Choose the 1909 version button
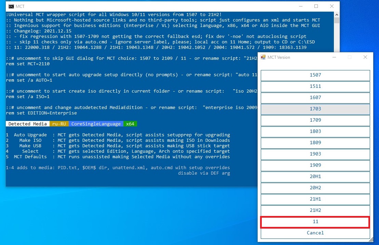 coord(315,165)
